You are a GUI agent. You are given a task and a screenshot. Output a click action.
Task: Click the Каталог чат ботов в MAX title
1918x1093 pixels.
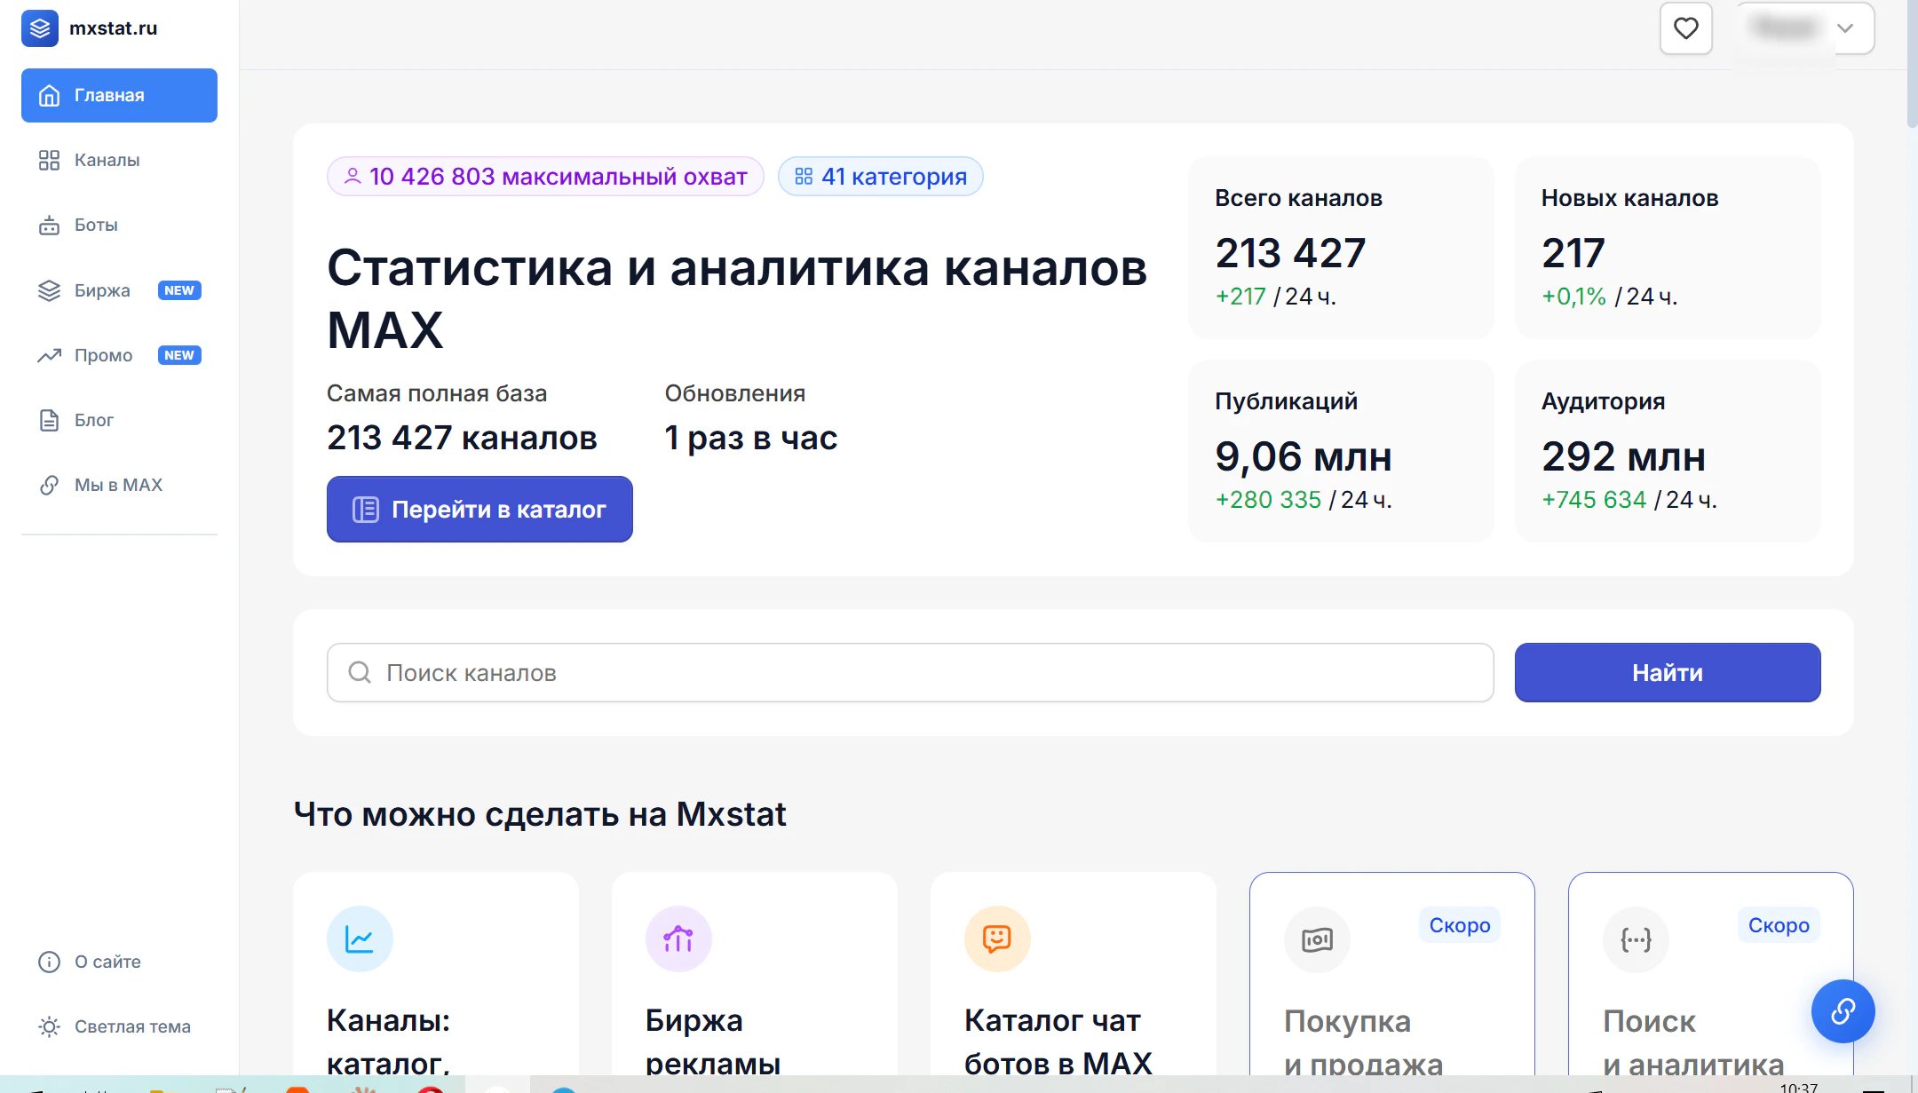pos(1058,1041)
